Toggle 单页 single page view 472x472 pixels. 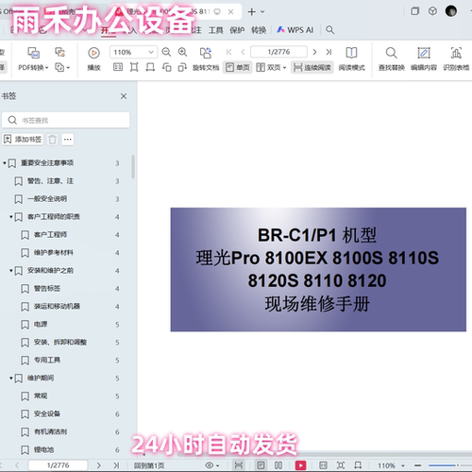pos(238,67)
